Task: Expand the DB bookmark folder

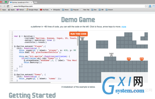Action: pyautogui.click(x=101, y=10)
